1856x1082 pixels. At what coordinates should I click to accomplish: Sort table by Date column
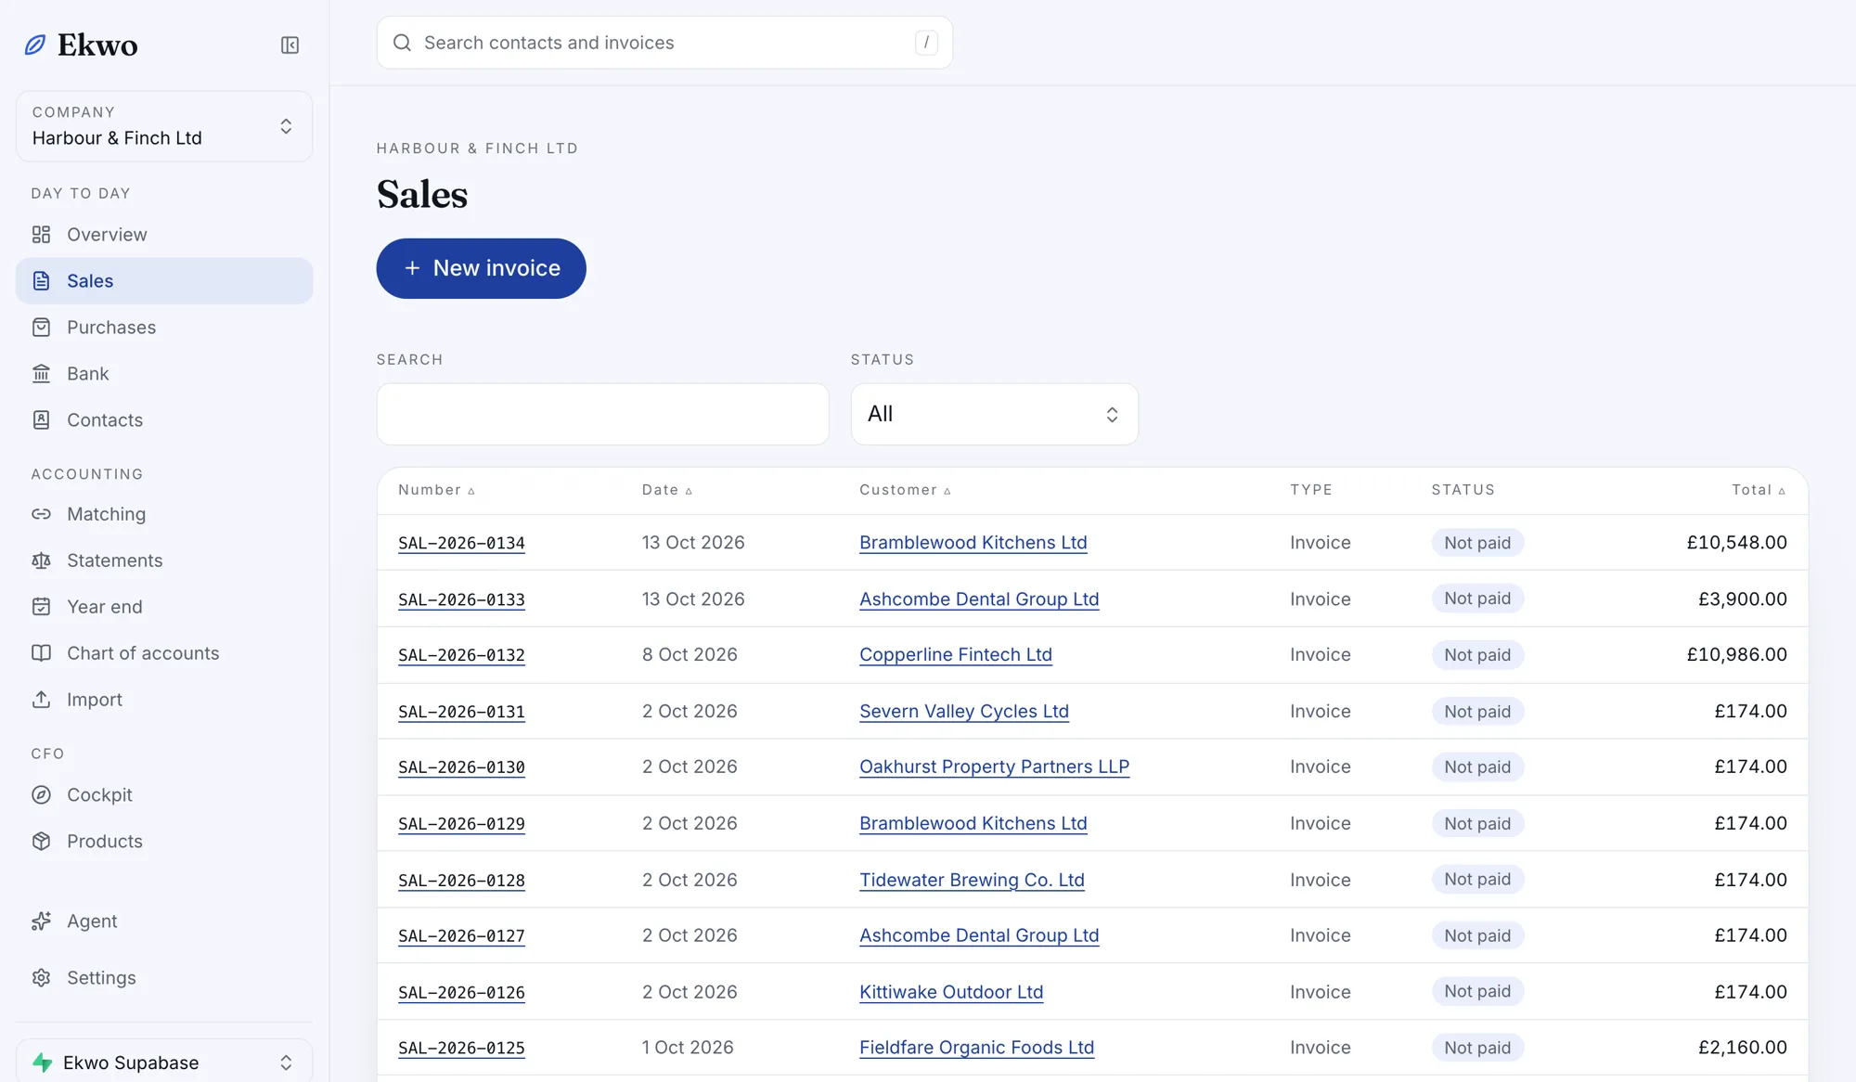pos(667,490)
